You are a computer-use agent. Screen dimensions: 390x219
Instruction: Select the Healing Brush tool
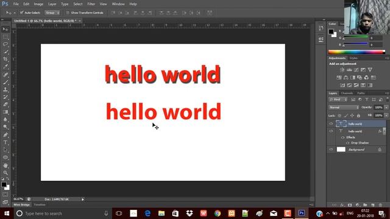pos(5,74)
